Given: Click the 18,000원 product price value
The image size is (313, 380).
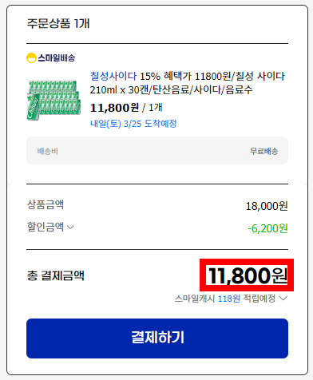Looking at the screenshot, I should 267,206.
